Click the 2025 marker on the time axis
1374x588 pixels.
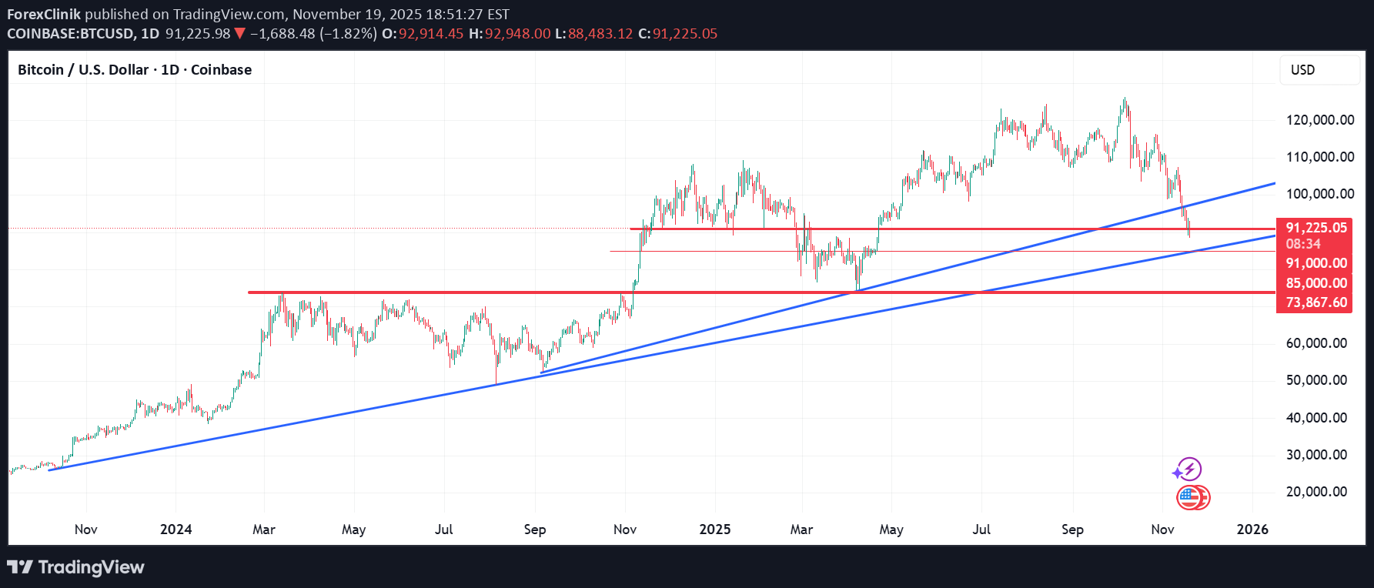click(714, 530)
